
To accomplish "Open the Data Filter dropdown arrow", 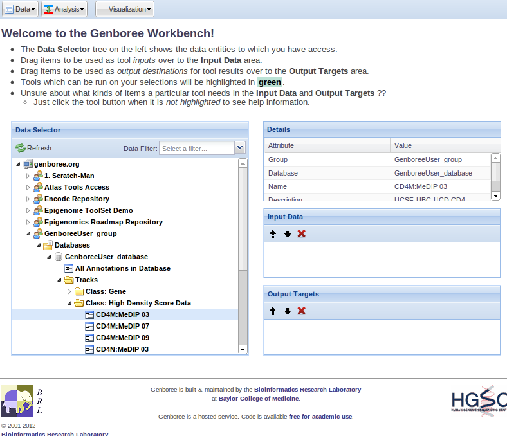I will tap(240, 148).
